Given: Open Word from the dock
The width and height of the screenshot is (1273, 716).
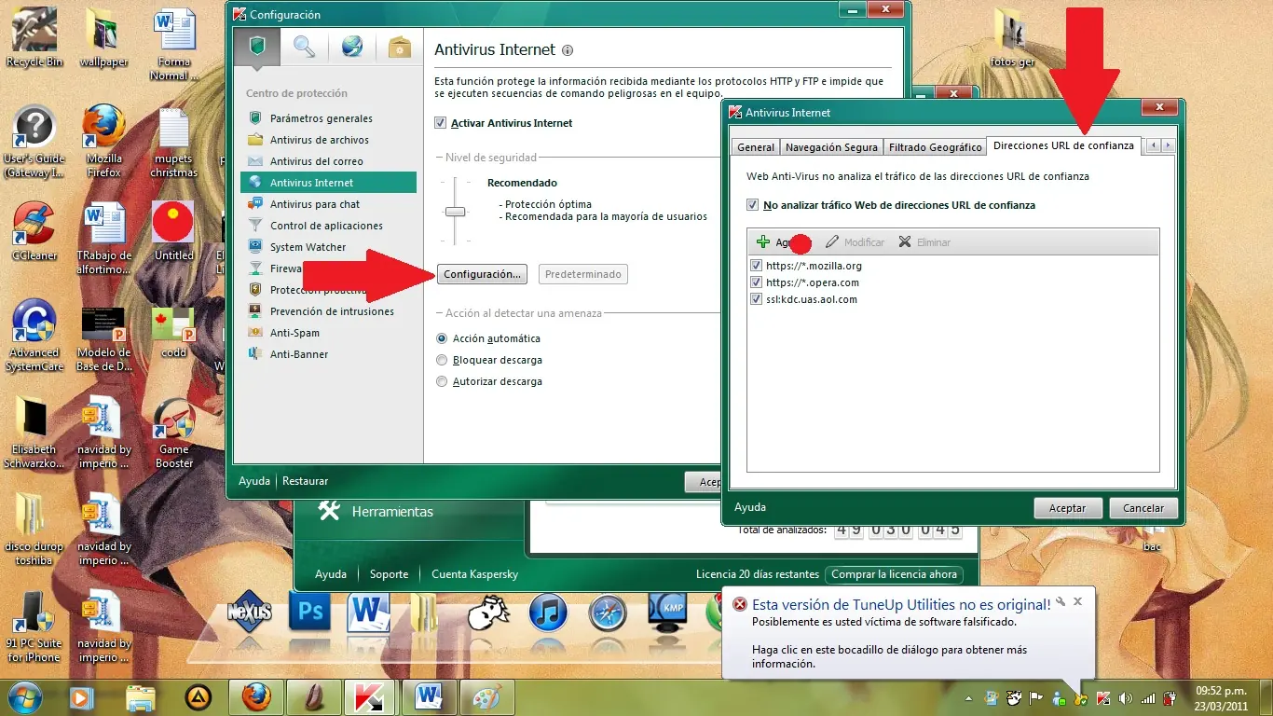Looking at the screenshot, I should pos(368,612).
